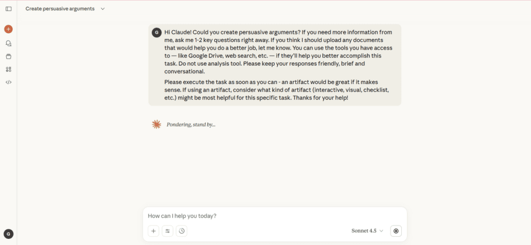Screen dimensions: 531x245
Task: Open the search and tools sliders icon
Action: click(167, 231)
